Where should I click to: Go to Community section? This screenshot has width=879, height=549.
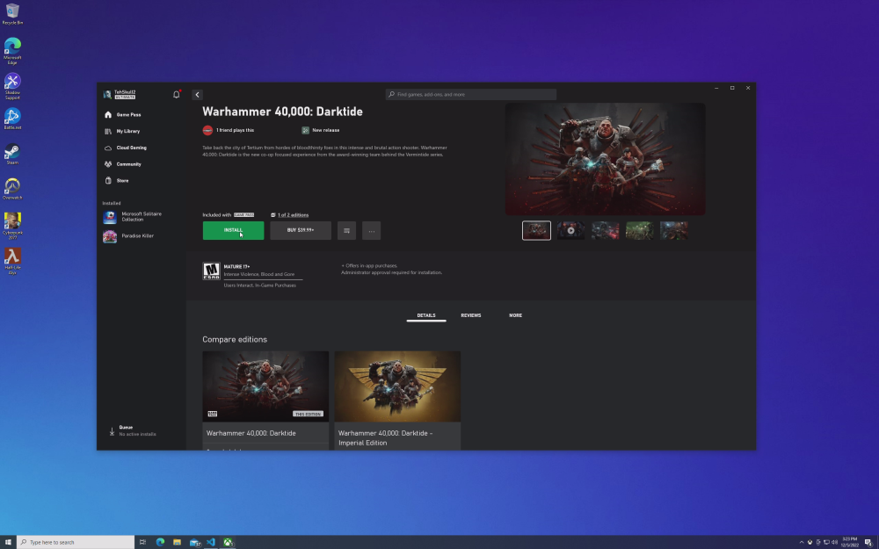pos(123,164)
